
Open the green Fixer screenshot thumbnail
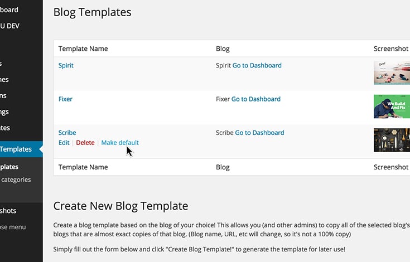point(392,106)
